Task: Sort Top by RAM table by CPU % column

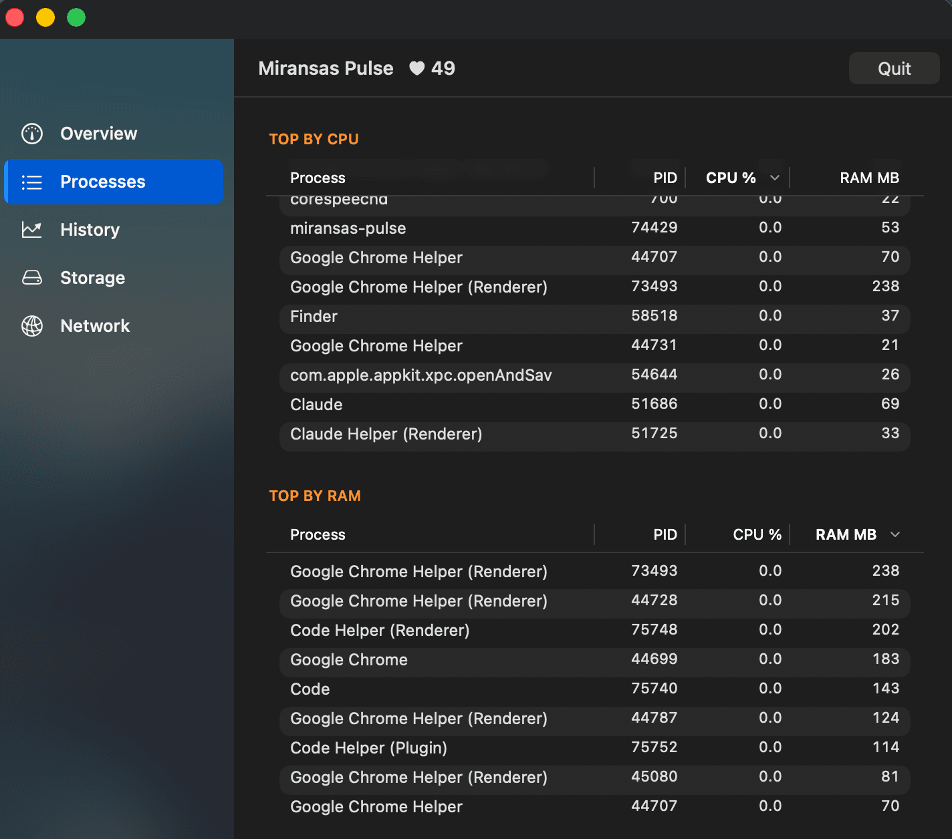Action: pyautogui.click(x=757, y=534)
